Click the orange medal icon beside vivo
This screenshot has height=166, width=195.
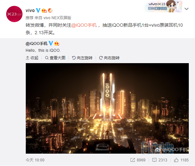[x=50, y=10]
